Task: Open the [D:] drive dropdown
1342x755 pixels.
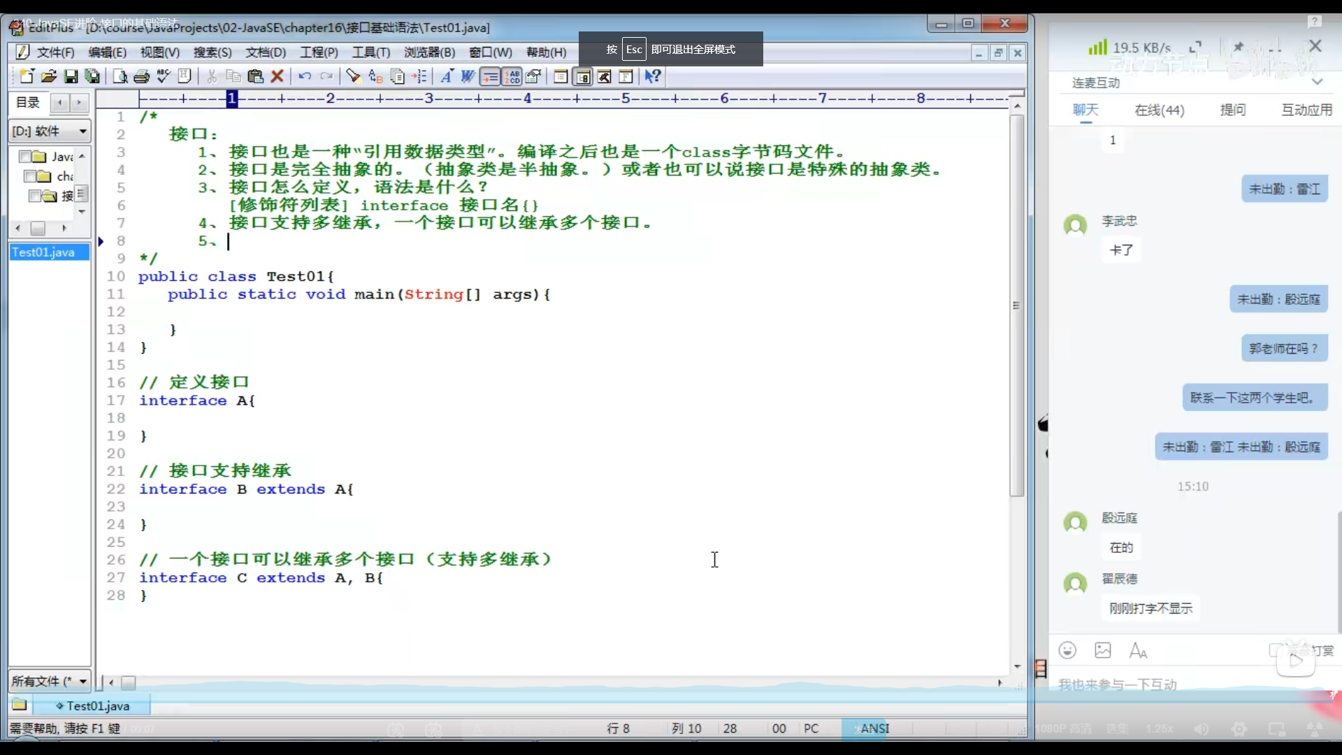Action: [82, 131]
